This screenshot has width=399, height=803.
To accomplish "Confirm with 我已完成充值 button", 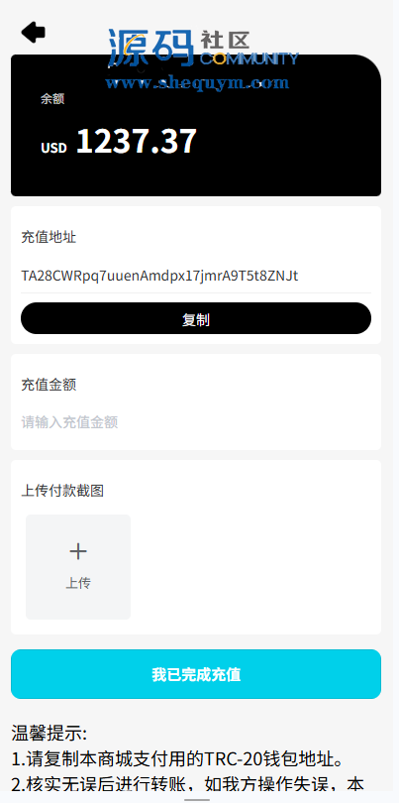I will (x=196, y=674).
